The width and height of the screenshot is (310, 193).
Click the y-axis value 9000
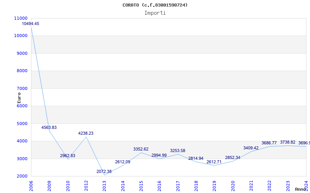[21, 53]
